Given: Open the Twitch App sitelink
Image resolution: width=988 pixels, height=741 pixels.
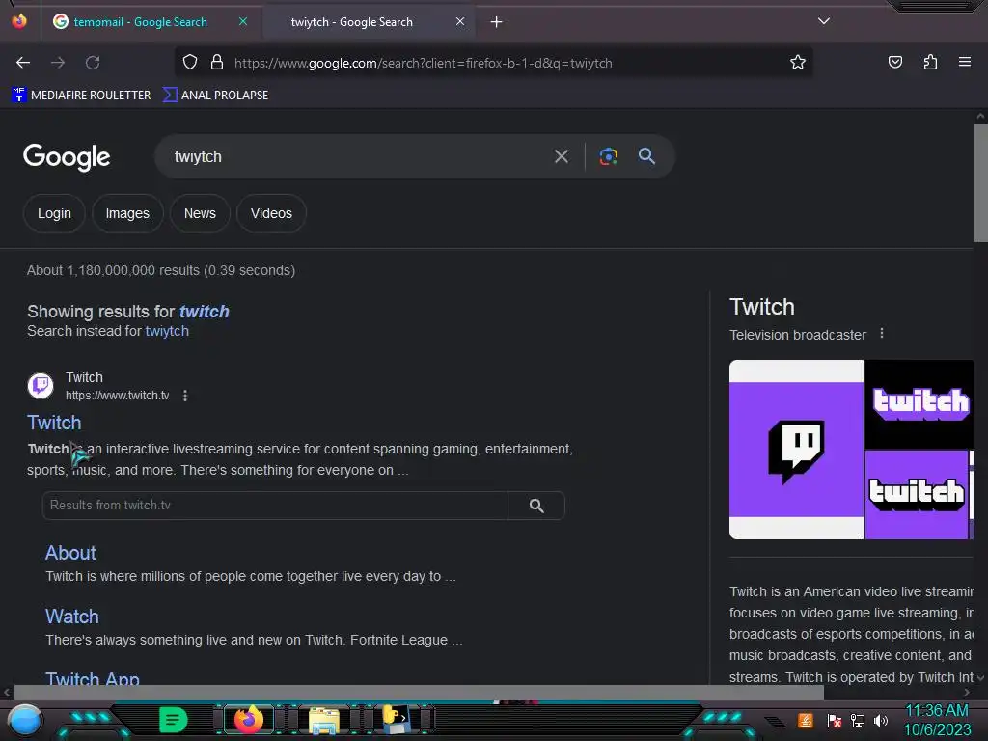Looking at the screenshot, I should pos(93,678).
